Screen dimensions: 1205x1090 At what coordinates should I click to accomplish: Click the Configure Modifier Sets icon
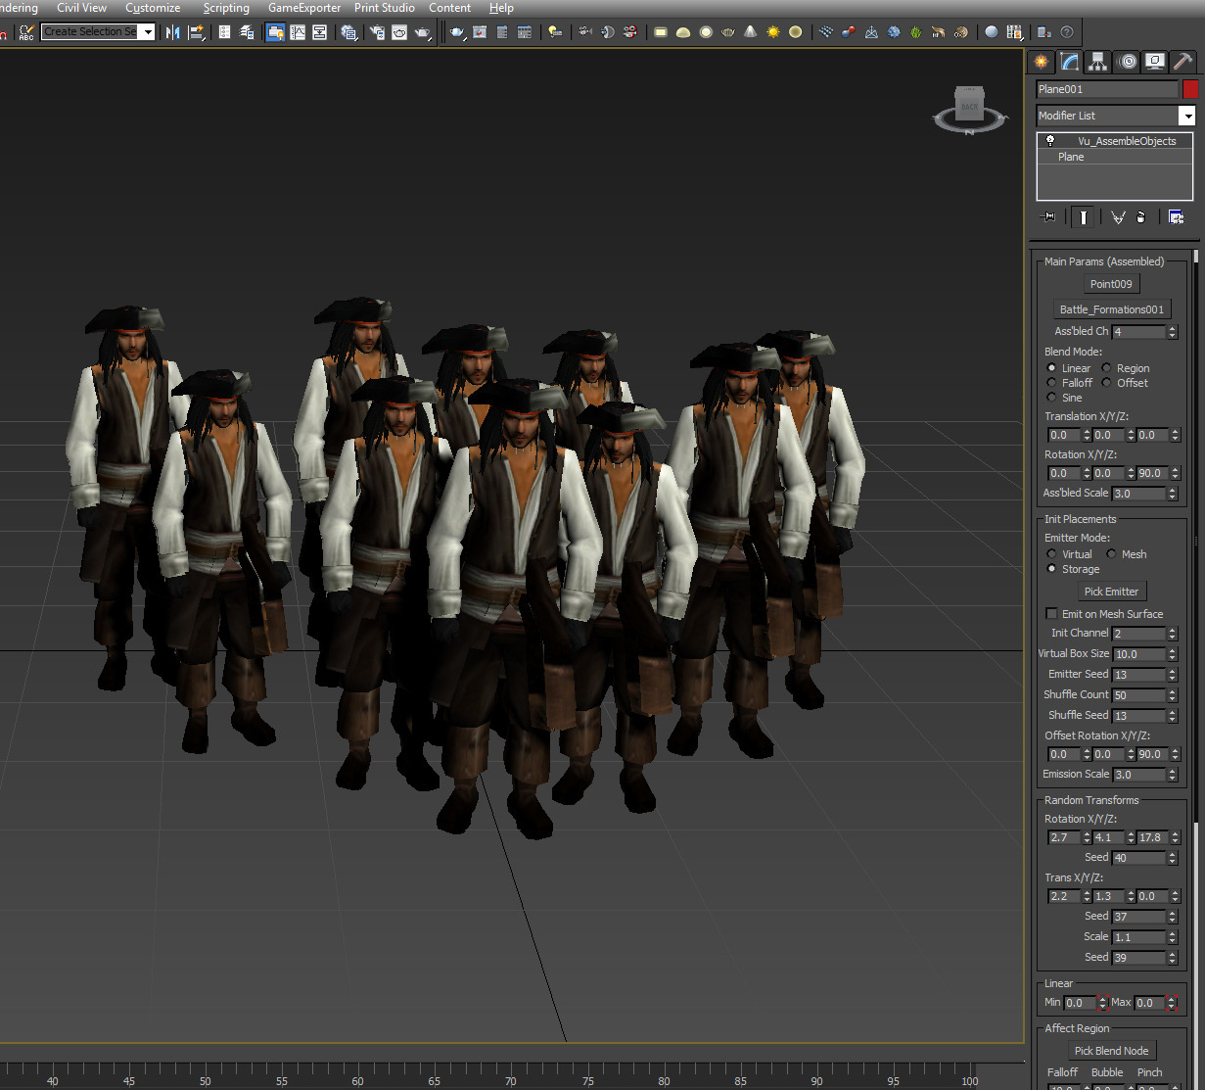tap(1176, 217)
